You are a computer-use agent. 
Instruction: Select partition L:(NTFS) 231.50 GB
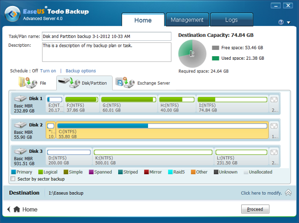coord(241,156)
